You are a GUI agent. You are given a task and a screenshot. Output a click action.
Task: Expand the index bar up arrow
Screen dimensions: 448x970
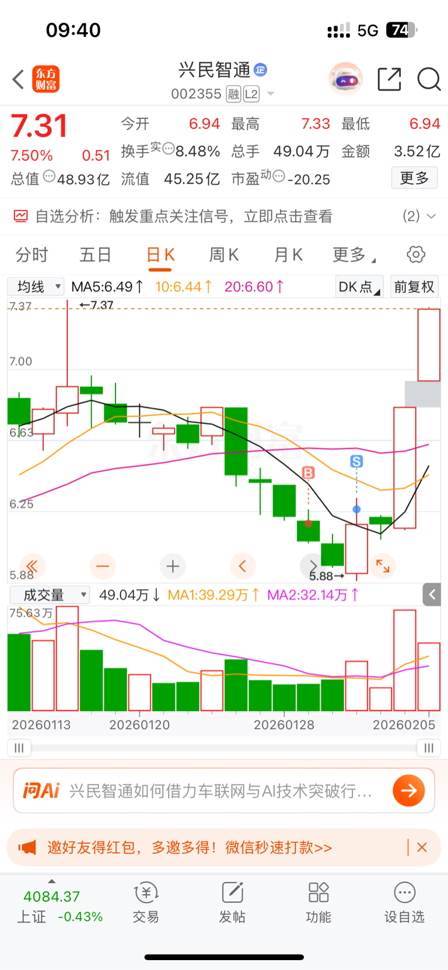click(52, 881)
